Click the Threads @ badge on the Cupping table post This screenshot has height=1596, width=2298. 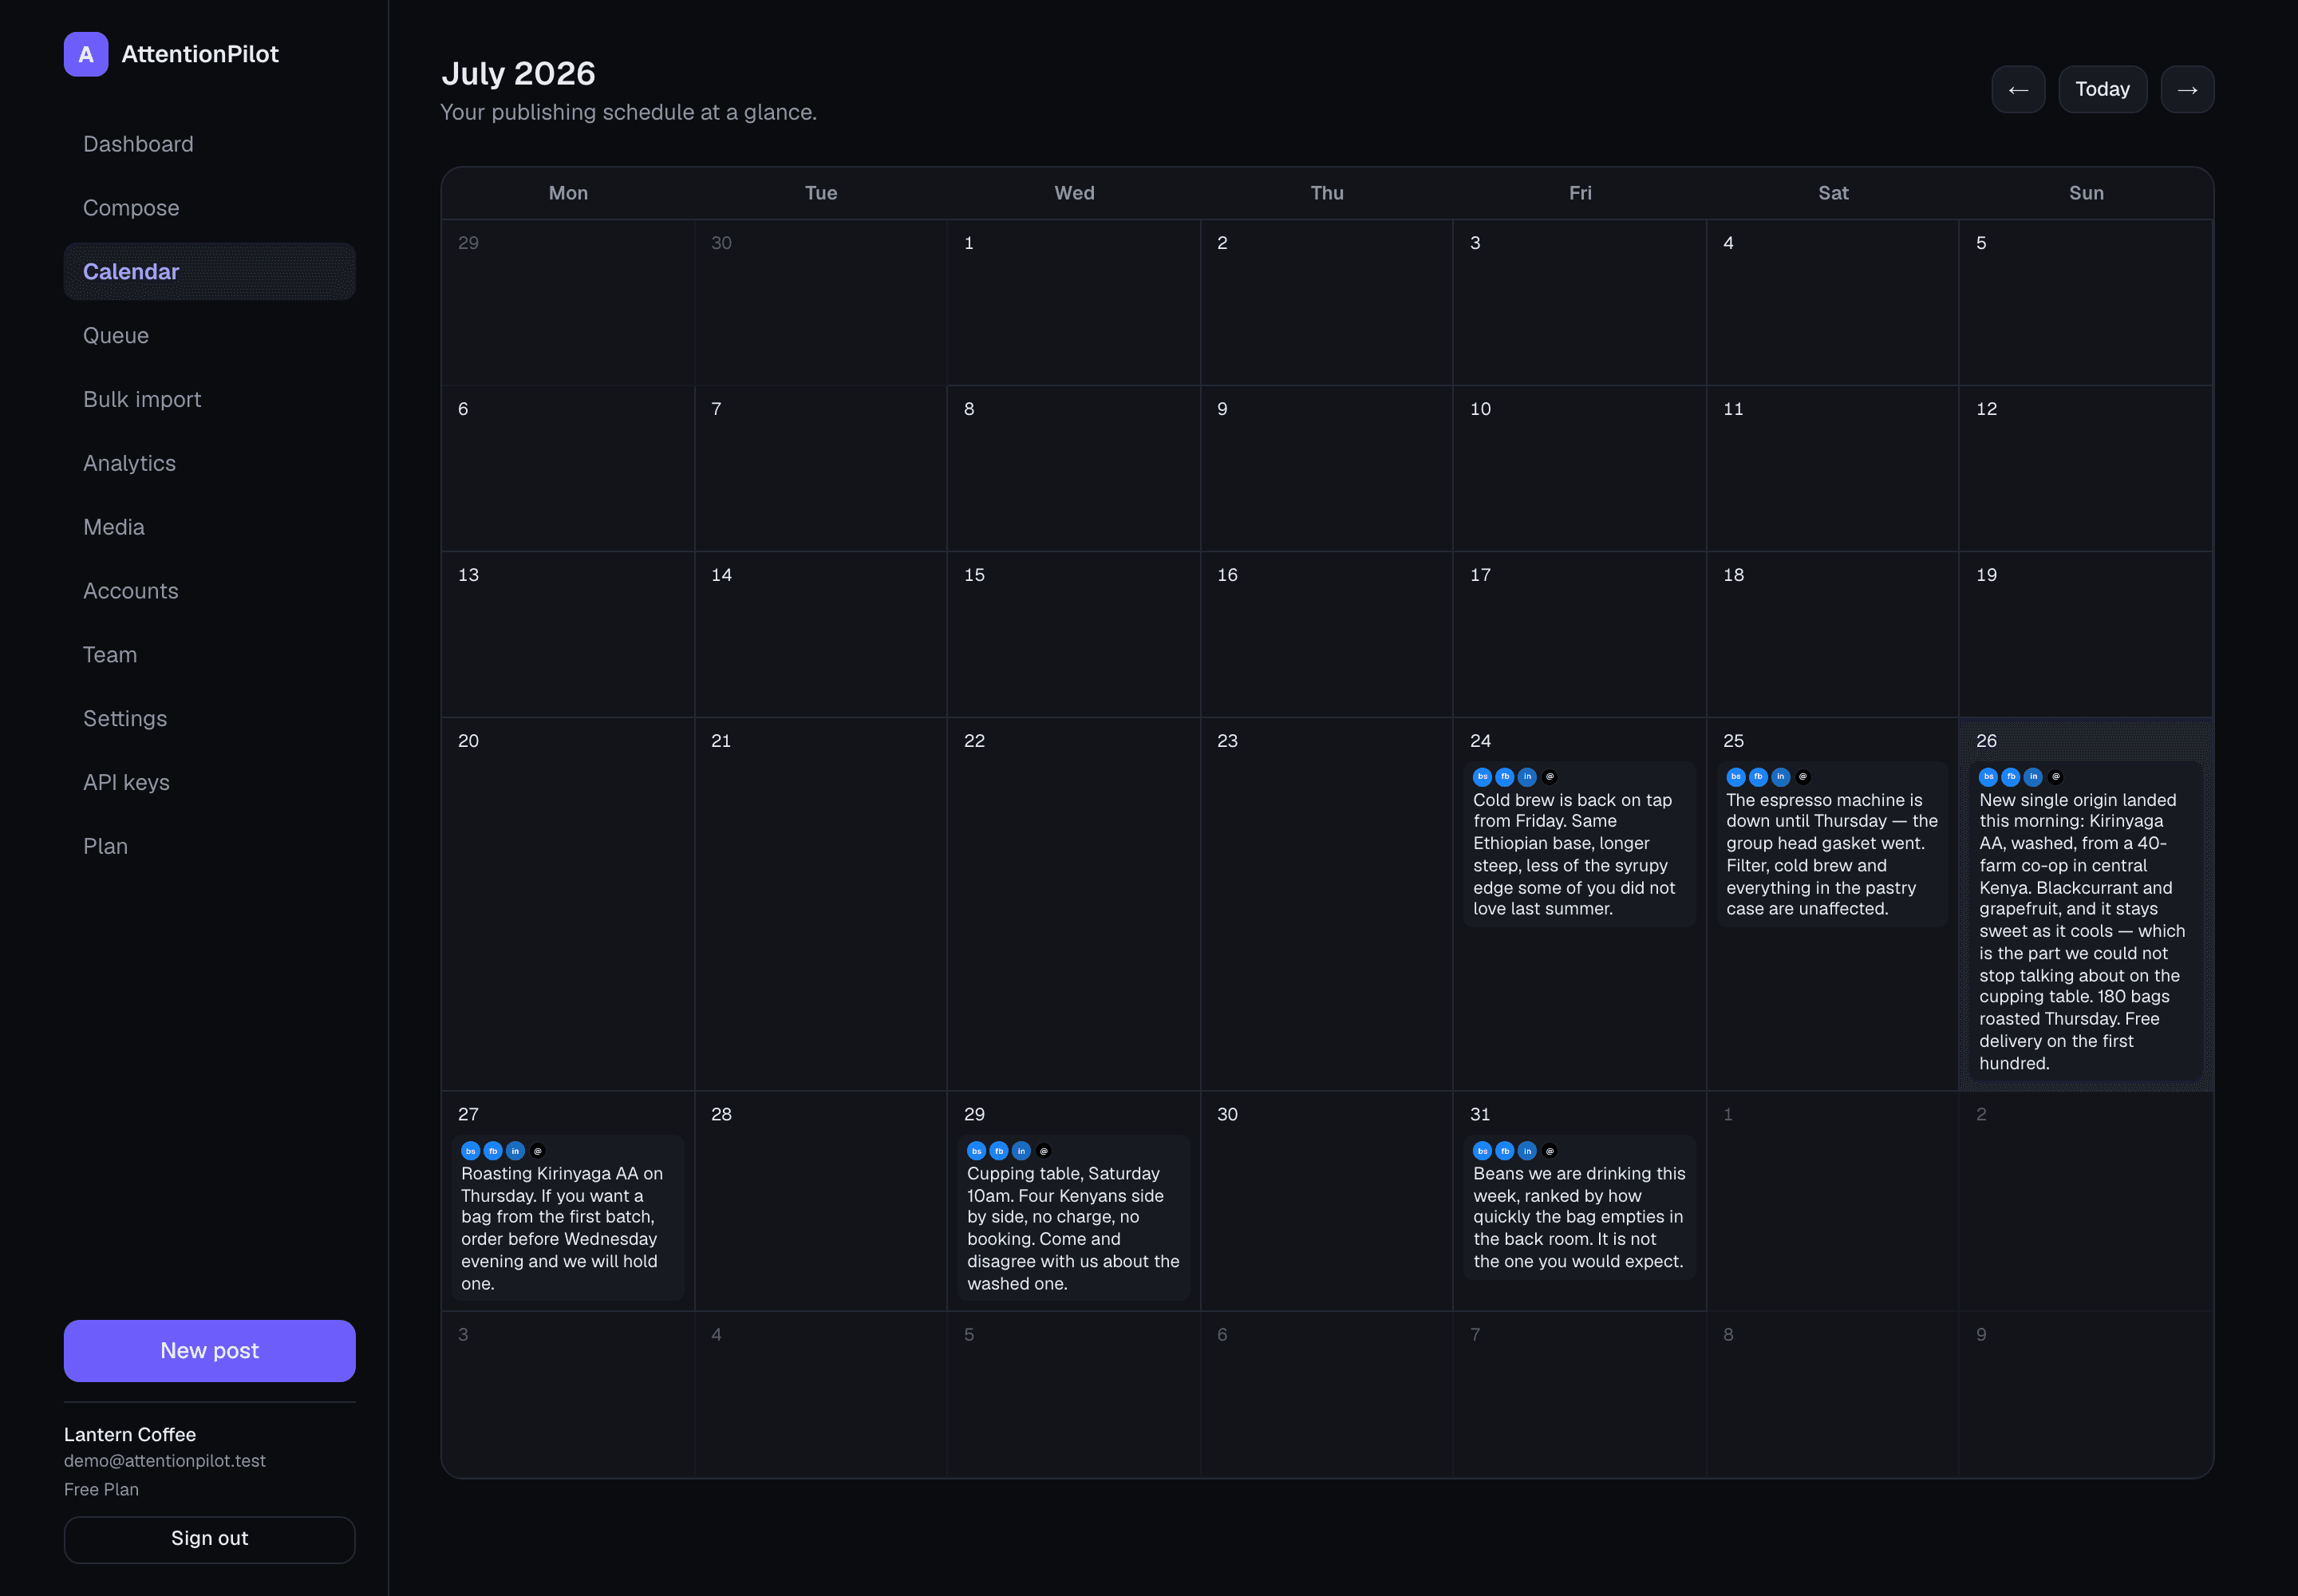click(1043, 1151)
